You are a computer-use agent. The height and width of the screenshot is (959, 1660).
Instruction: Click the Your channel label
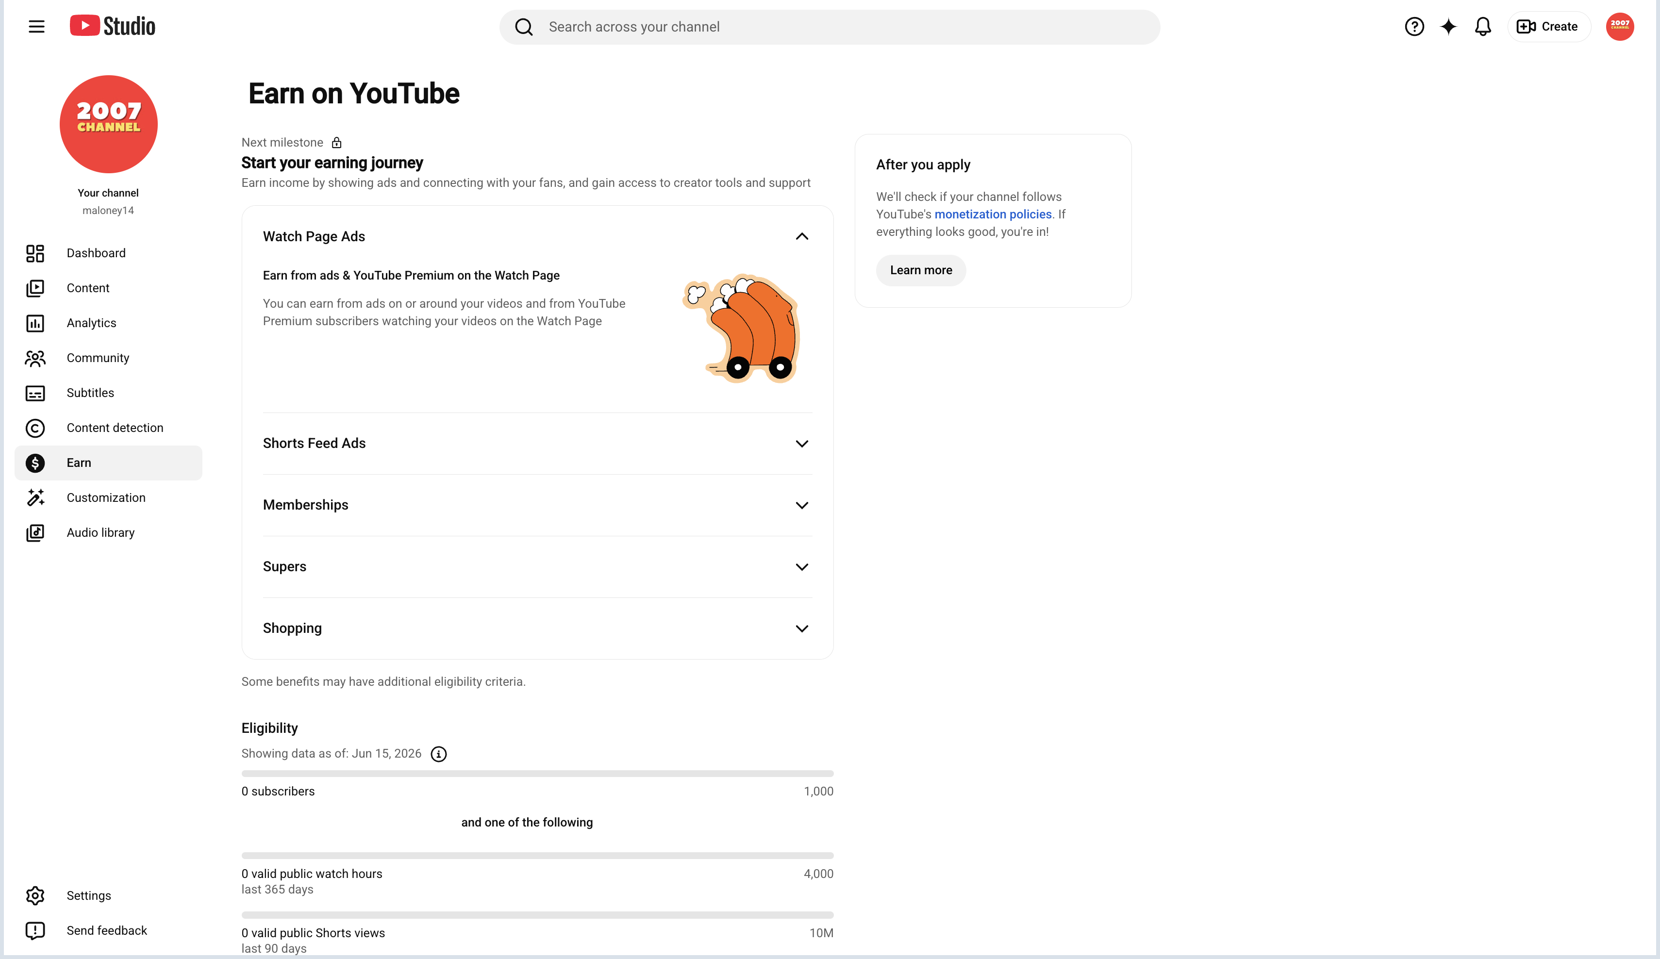click(x=108, y=193)
